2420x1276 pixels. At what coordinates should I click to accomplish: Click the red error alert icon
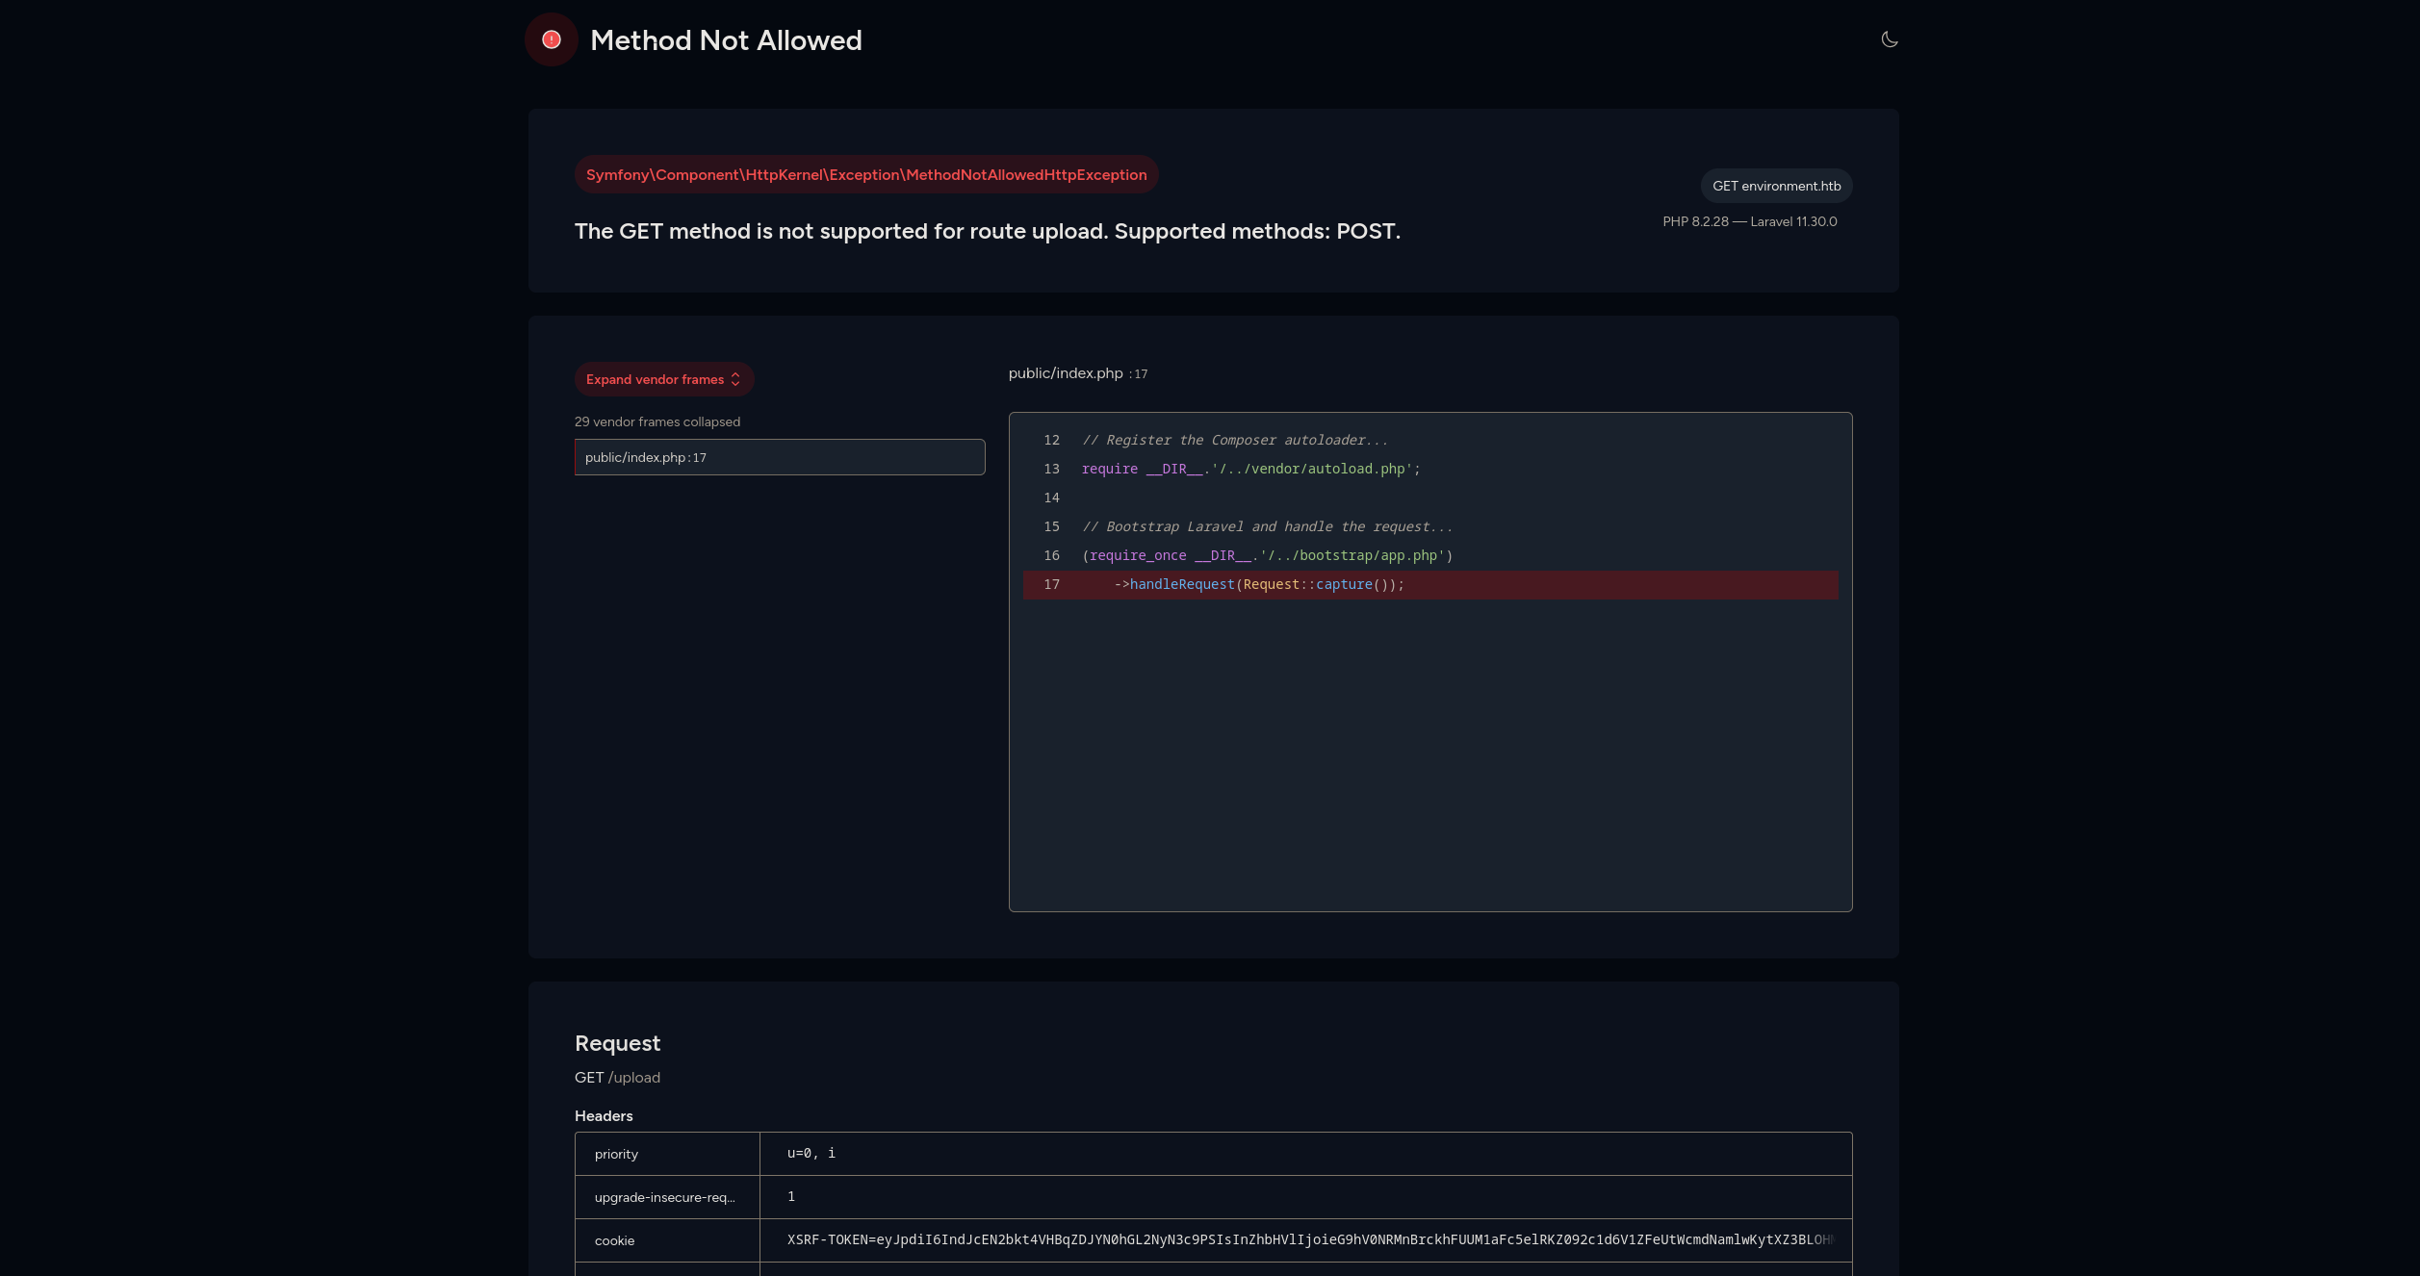(x=551, y=39)
